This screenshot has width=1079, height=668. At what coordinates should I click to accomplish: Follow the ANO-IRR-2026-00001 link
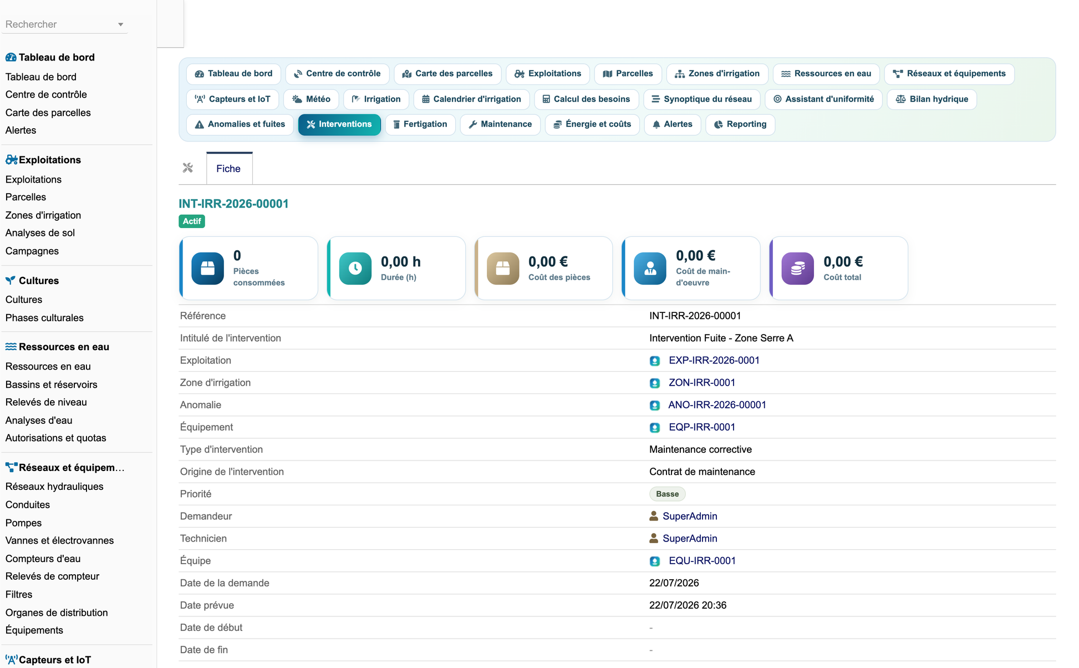[717, 405]
